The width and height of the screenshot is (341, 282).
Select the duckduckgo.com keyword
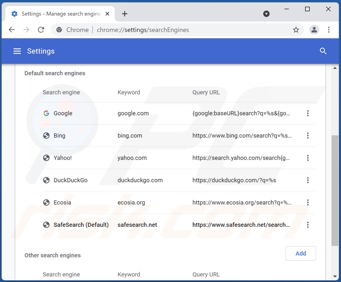point(140,180)
